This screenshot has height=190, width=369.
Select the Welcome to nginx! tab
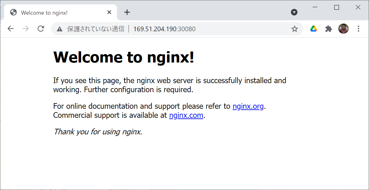(60, 12)
